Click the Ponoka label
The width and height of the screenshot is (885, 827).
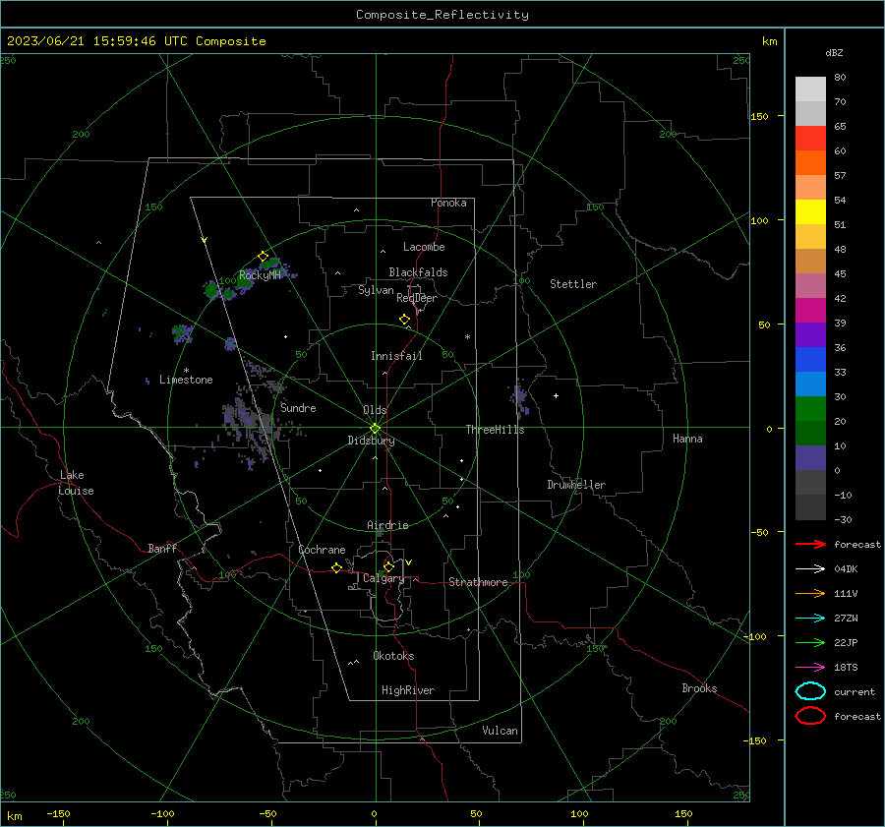click(x=448, y=203)
